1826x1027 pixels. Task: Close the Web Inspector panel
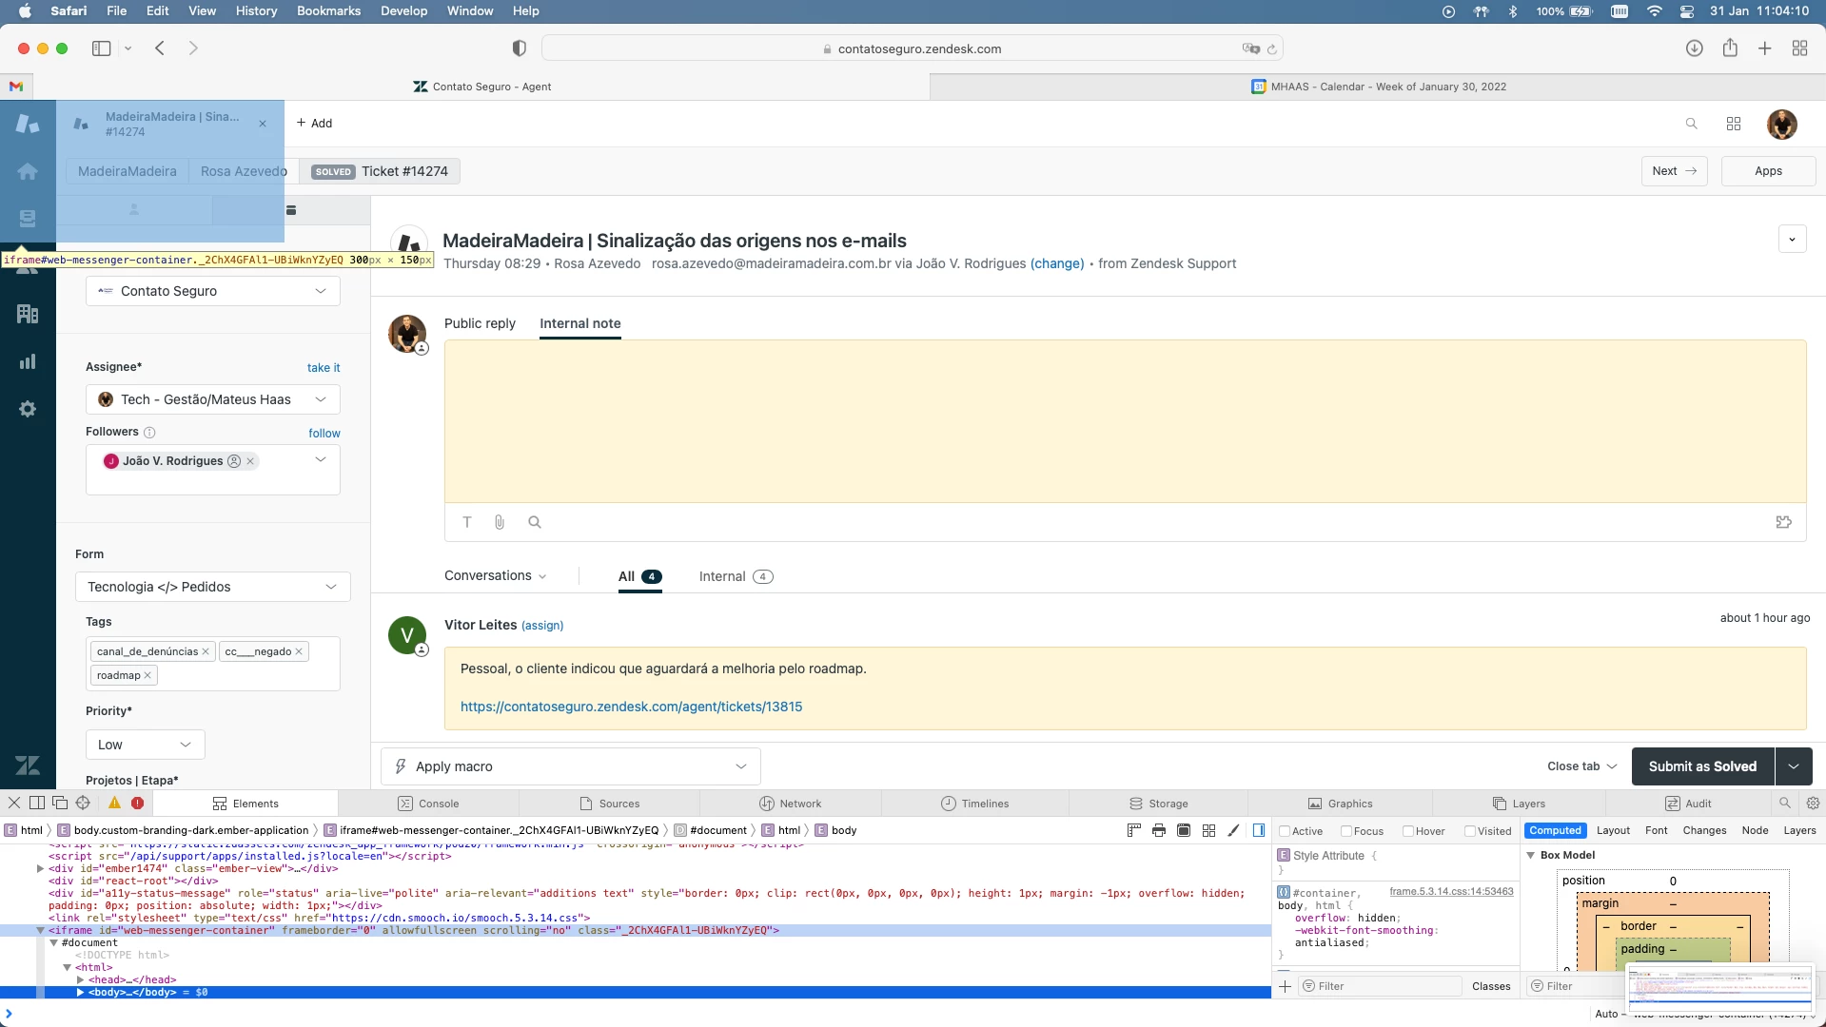tap(14, 803)
